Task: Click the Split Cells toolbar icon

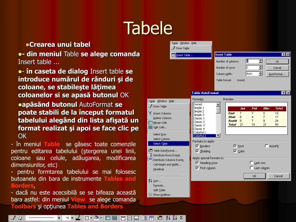Action: coord(114,218)
